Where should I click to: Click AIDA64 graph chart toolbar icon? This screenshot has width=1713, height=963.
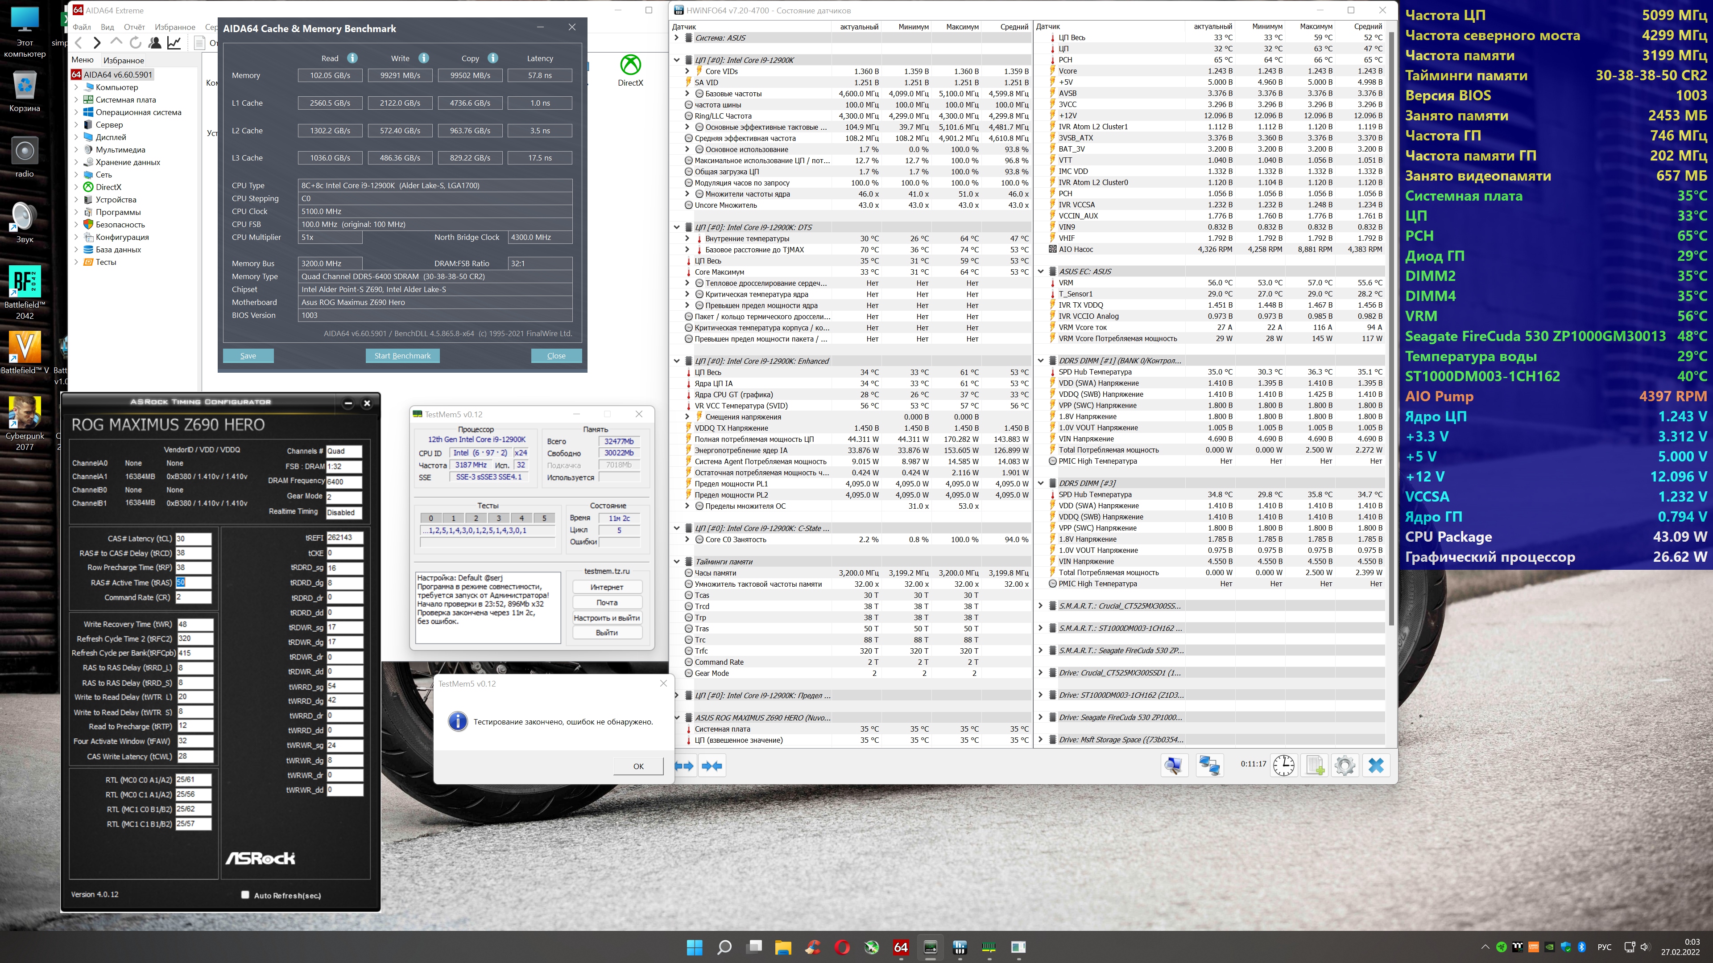[x=174, y=43]
